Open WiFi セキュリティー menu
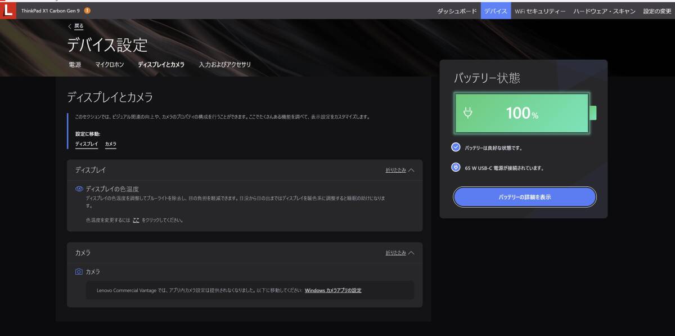 coord(540,11)
